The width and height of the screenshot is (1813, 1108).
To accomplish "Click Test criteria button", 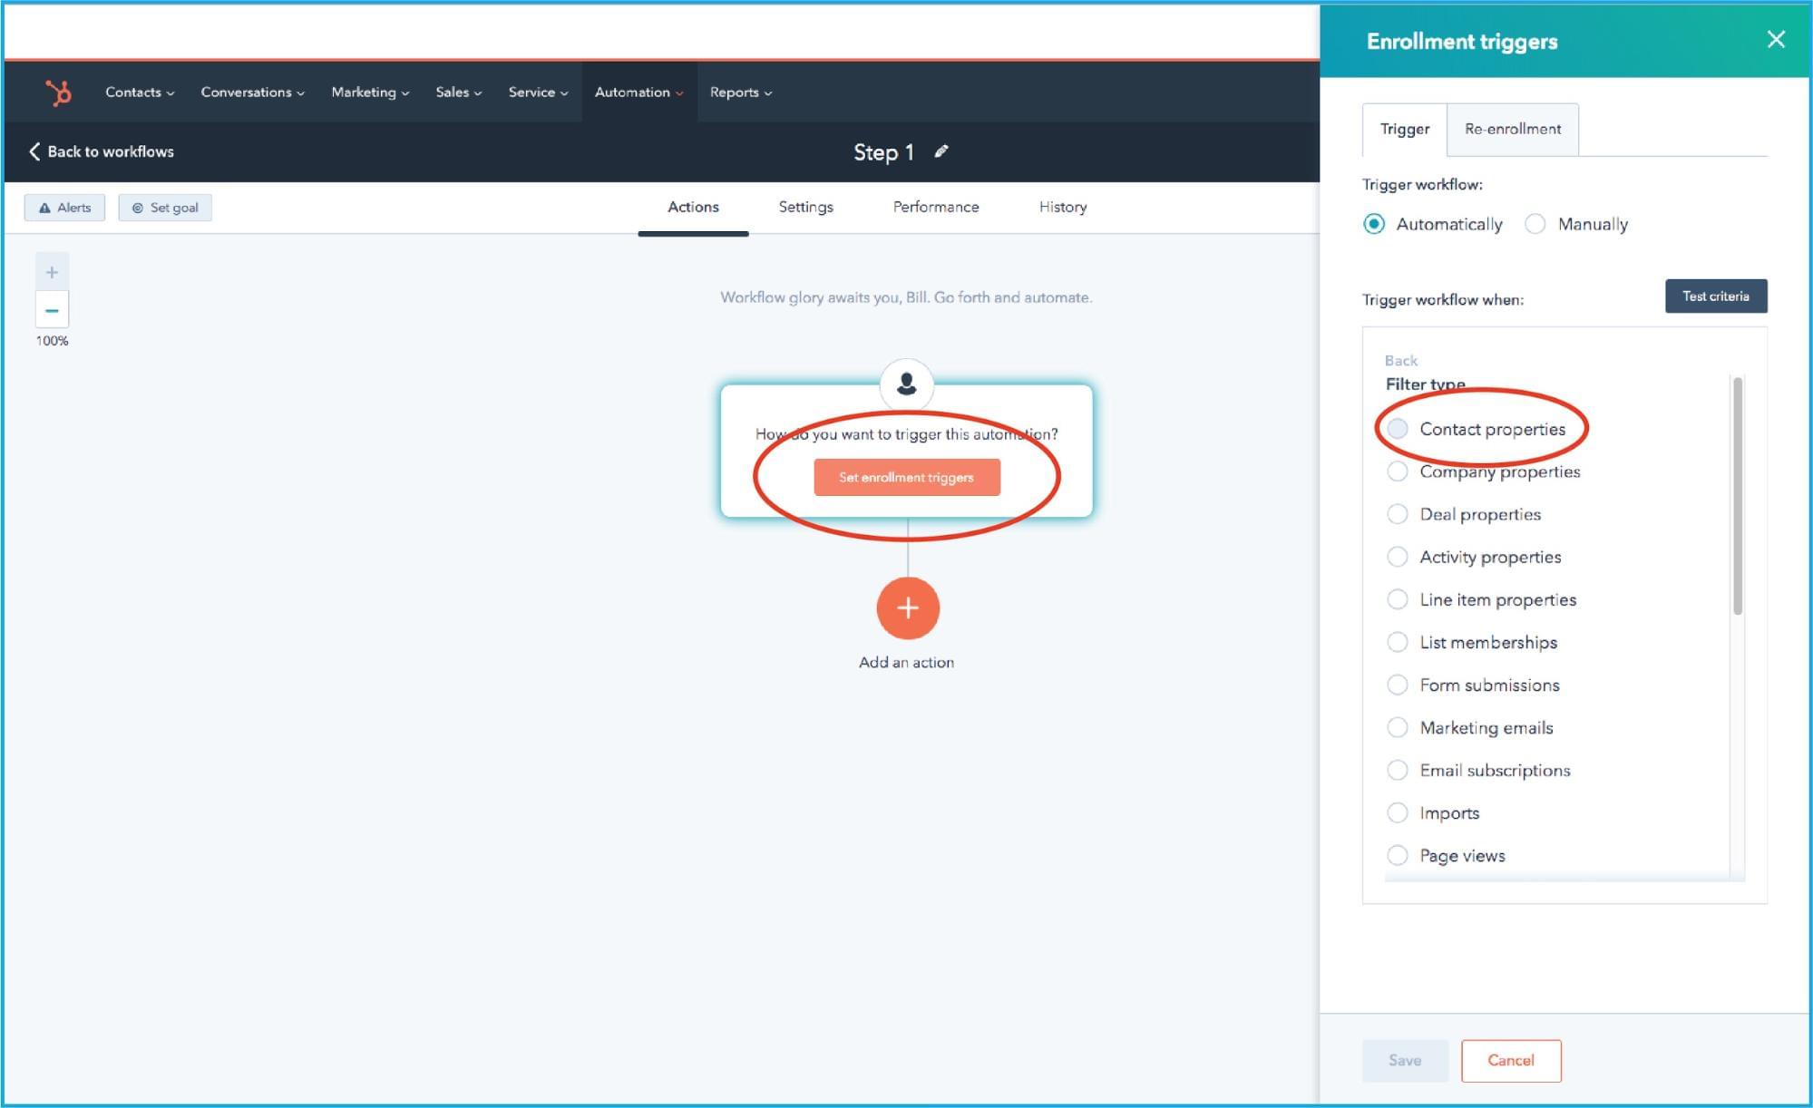I will [x=1716, y=296].
